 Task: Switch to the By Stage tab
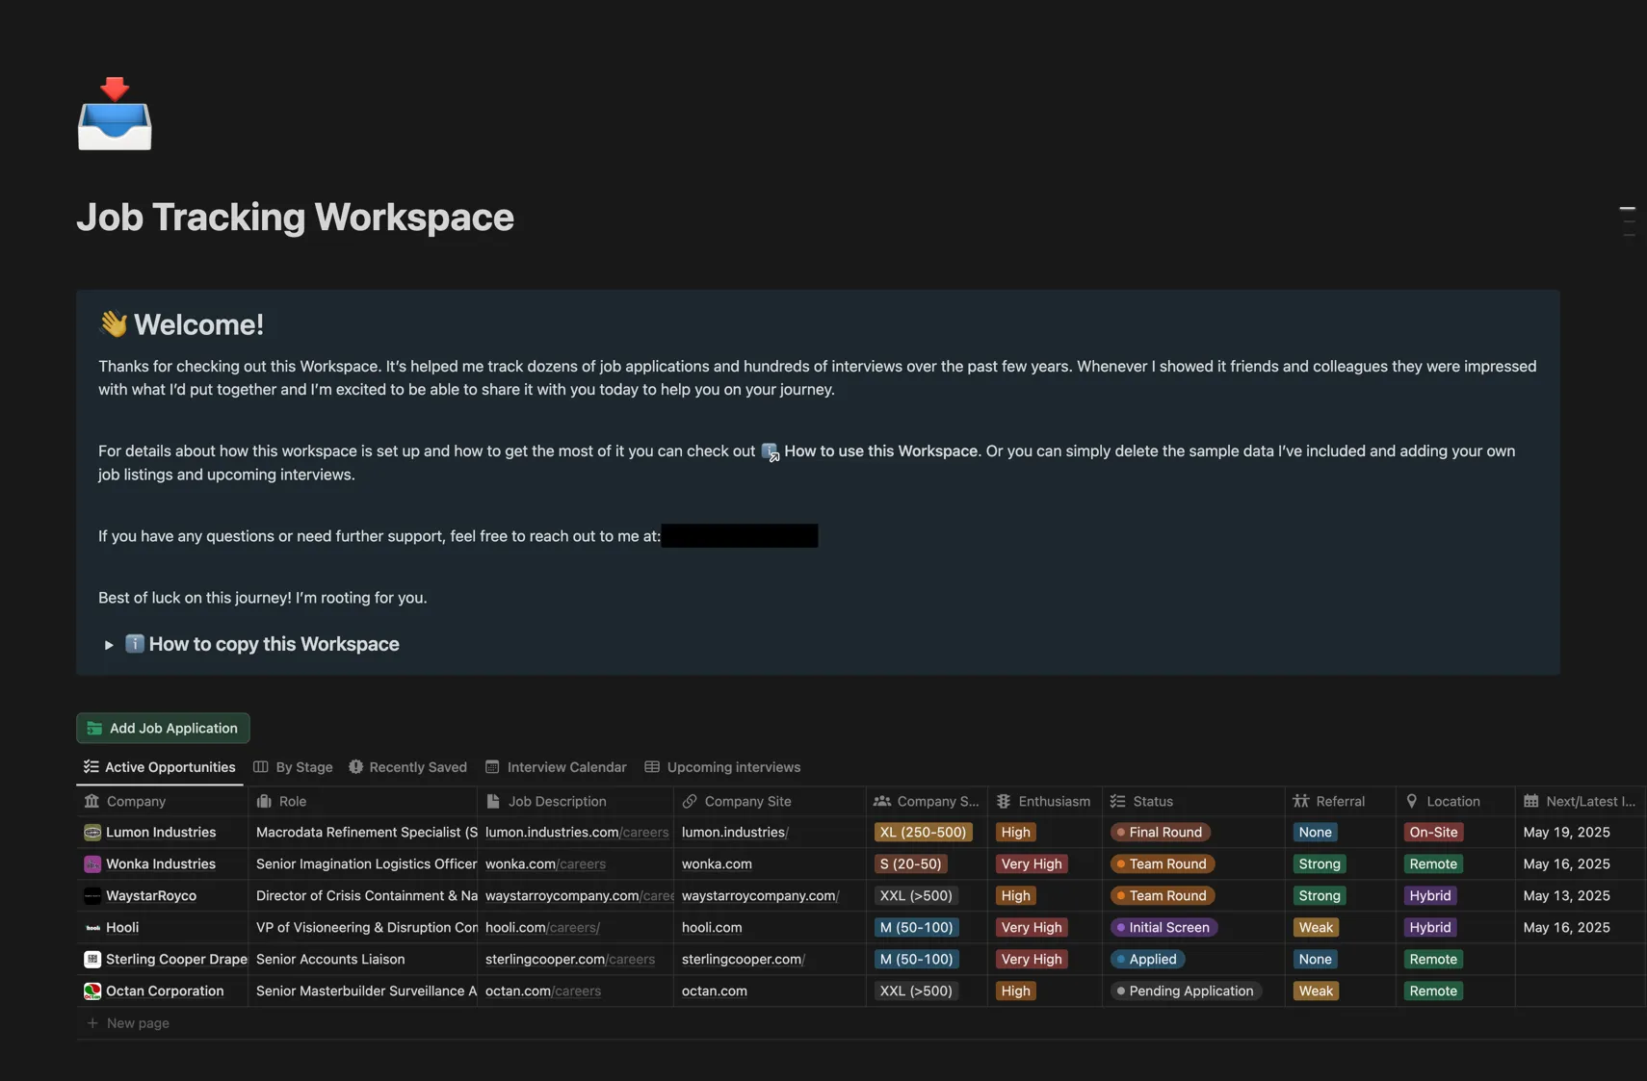coord(293,767)
